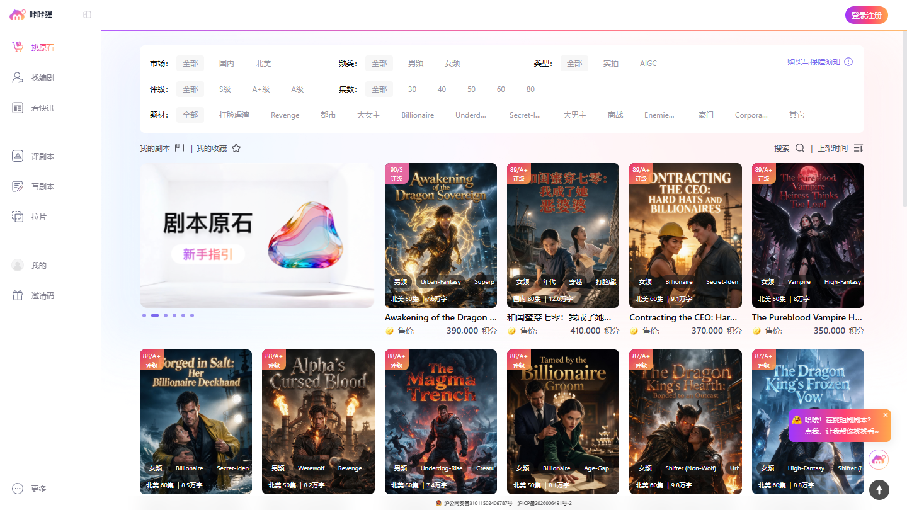Screen dimensions: 907x510
Task: Click the 登录注册 button
Action: coord(867,15)
